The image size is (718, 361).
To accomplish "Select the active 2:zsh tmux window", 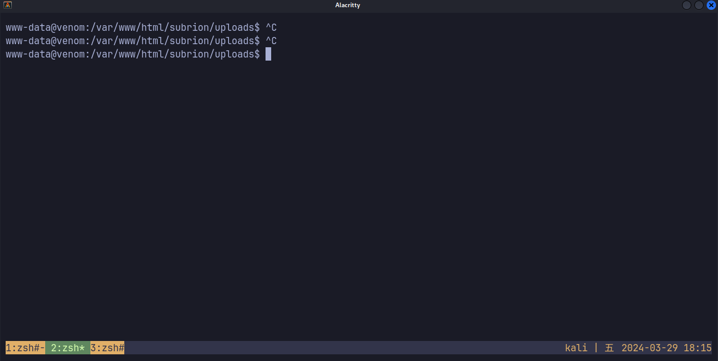I will [x=68, y=348].
